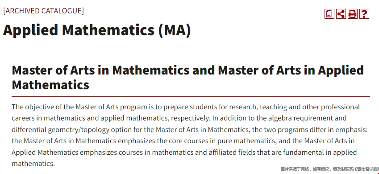Click the paragraph line starting The objective
This screenshot has height=174, width=379.
click(x=186, y=107)
